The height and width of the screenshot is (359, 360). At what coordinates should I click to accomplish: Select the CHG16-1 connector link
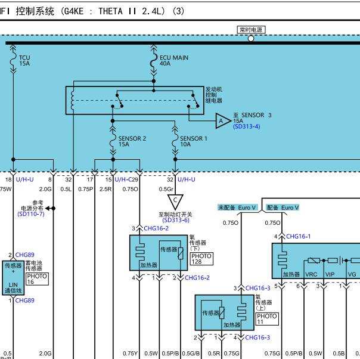pyautogui.click(x=298, y=236)
